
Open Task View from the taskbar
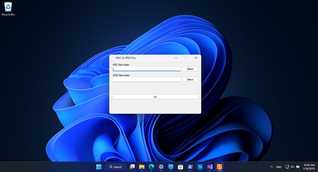point(132,167)
